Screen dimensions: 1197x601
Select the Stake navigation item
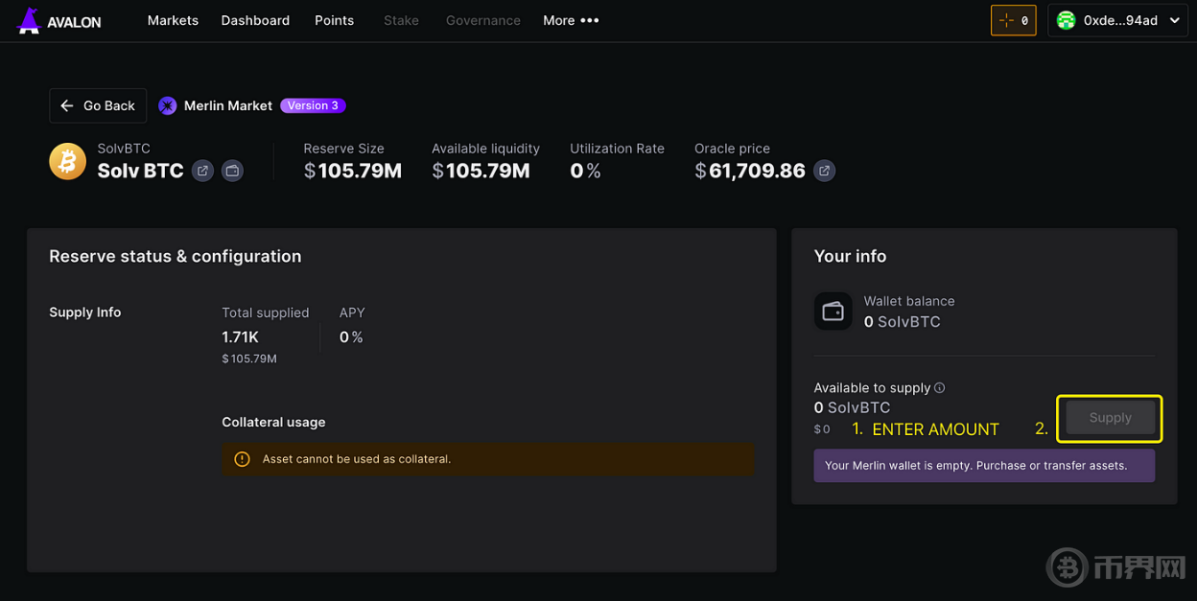401,20
